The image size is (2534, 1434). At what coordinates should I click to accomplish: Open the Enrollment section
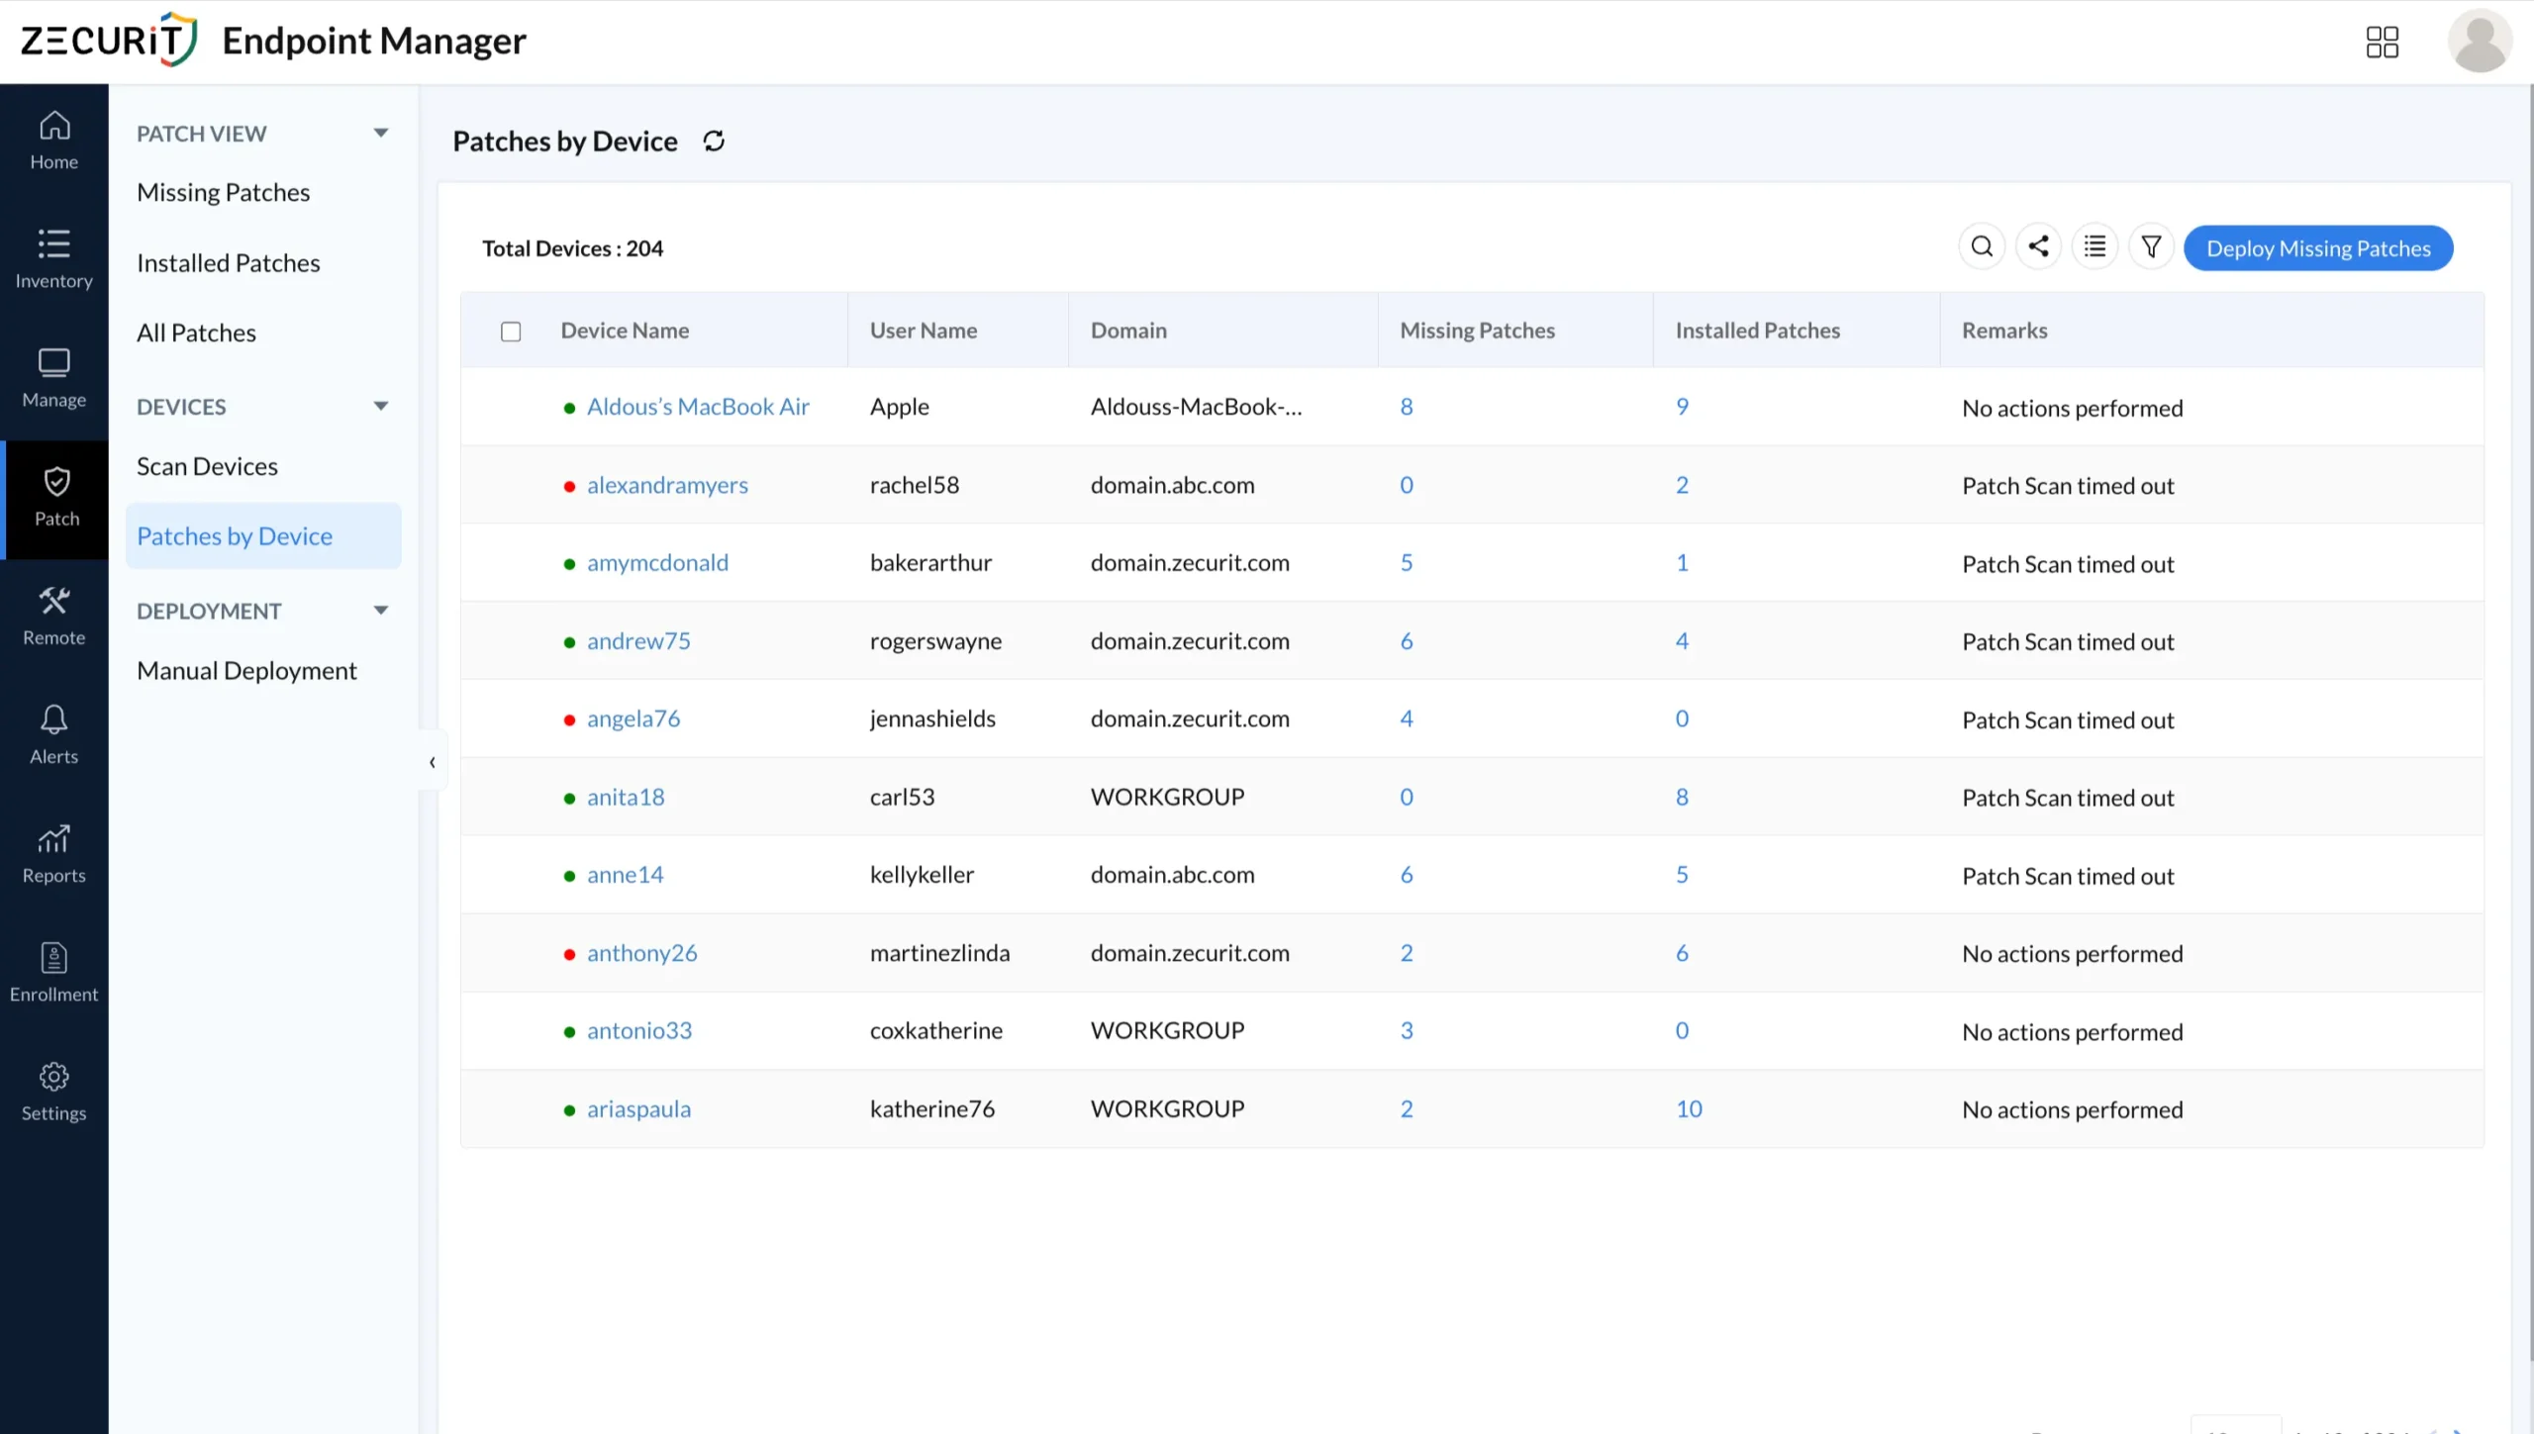coord(54,974)
